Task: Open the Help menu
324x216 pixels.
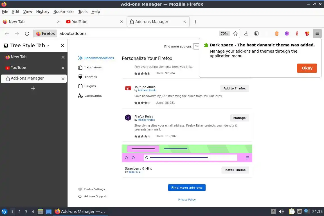Action: click(x=96, y=12)
